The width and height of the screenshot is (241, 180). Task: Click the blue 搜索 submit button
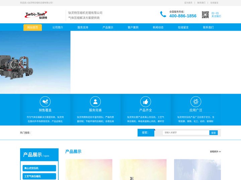(x=214, y=133)
